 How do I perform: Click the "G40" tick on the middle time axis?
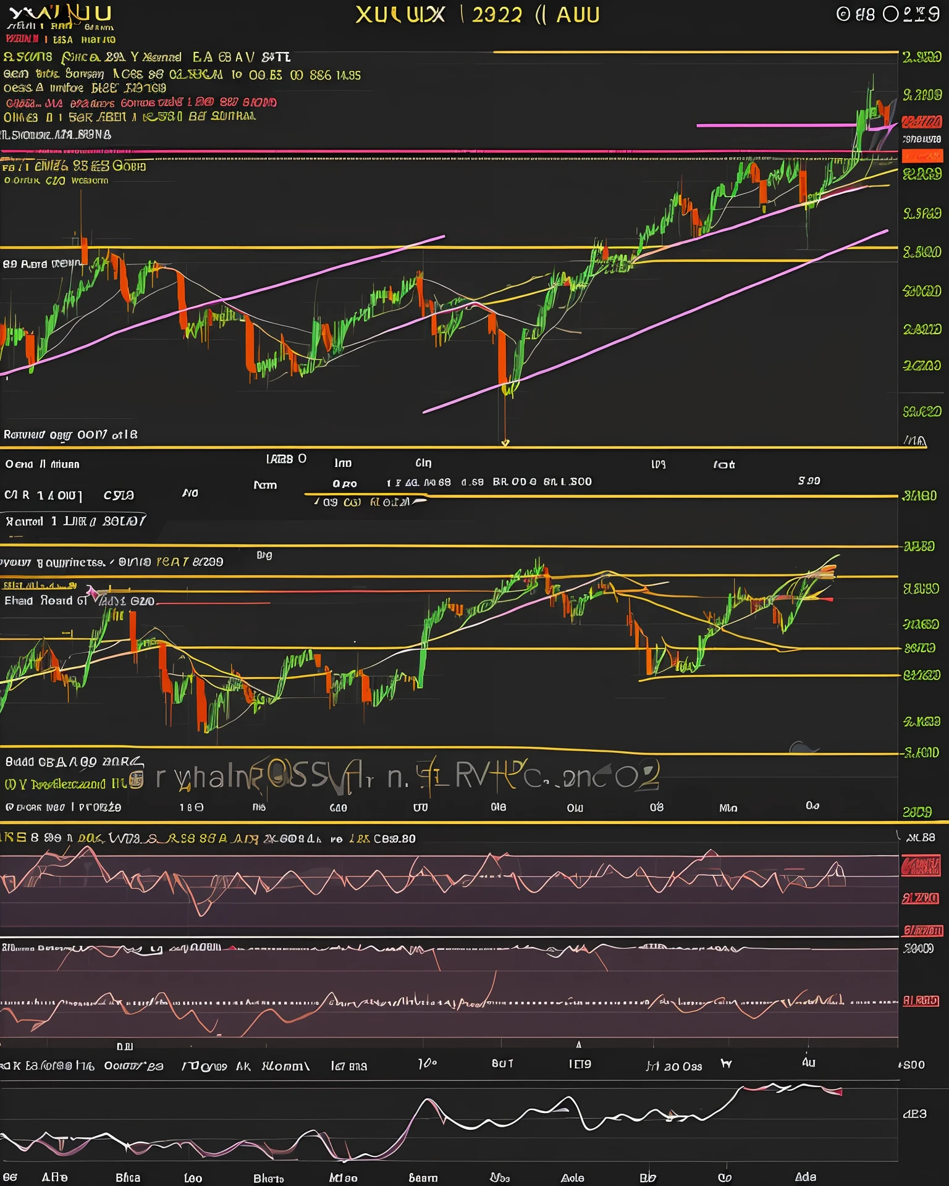[x=339, y=807]
